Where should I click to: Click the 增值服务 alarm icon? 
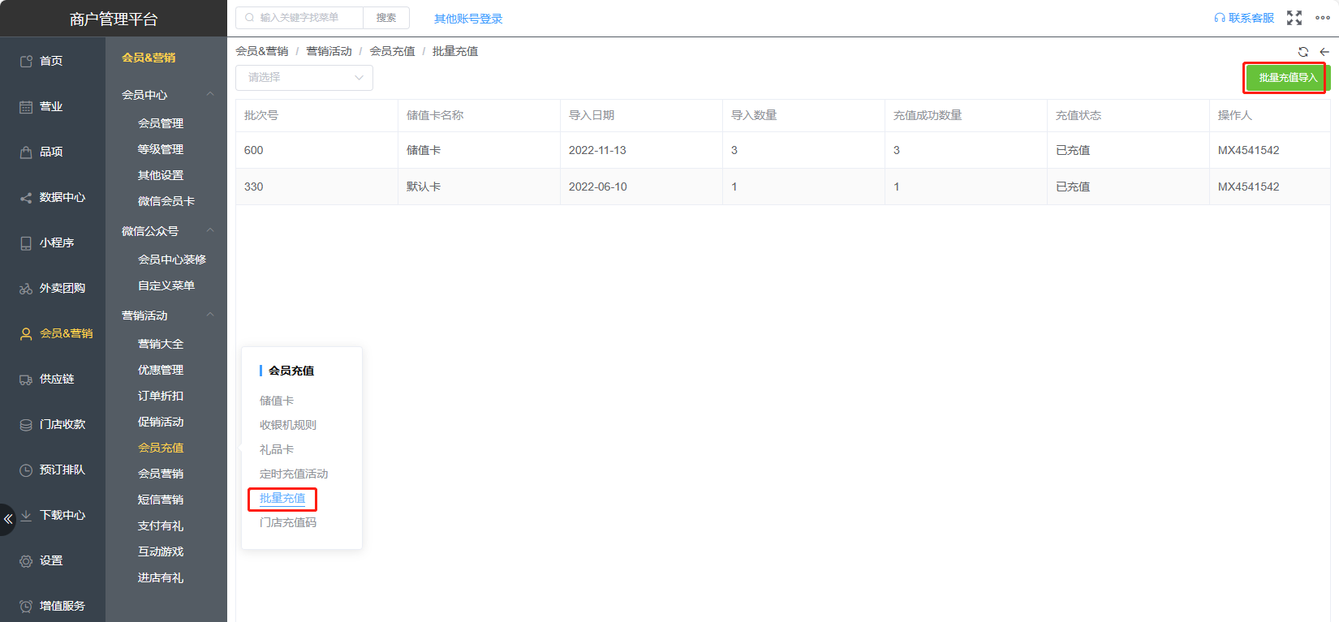pos(26,606)
